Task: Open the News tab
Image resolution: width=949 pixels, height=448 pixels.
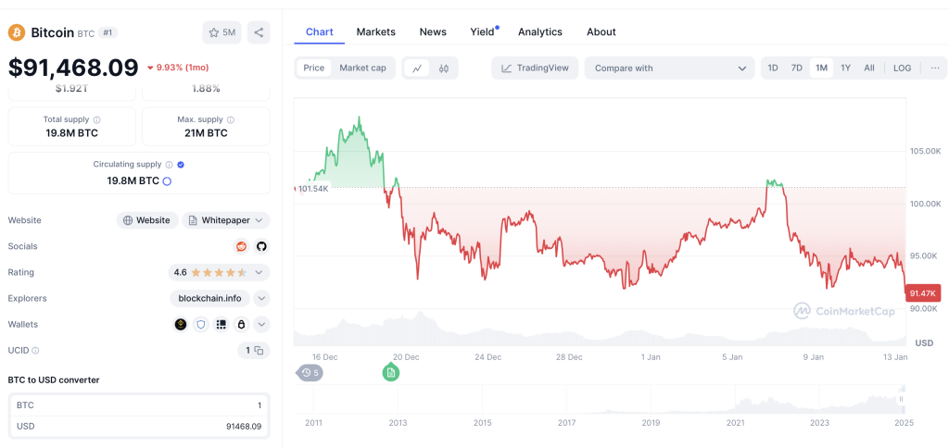Action: click(x=433, y=32)
